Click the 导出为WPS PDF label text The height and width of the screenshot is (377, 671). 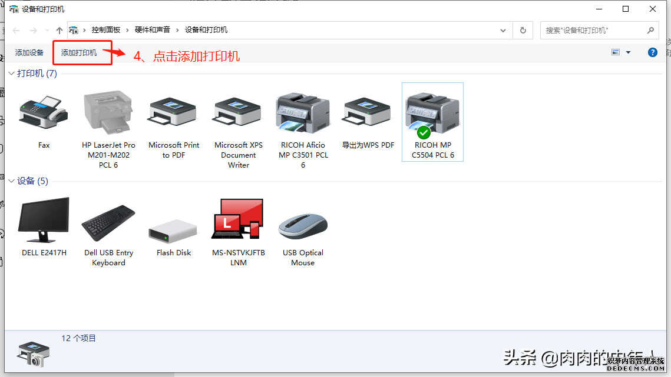(368, 145)
